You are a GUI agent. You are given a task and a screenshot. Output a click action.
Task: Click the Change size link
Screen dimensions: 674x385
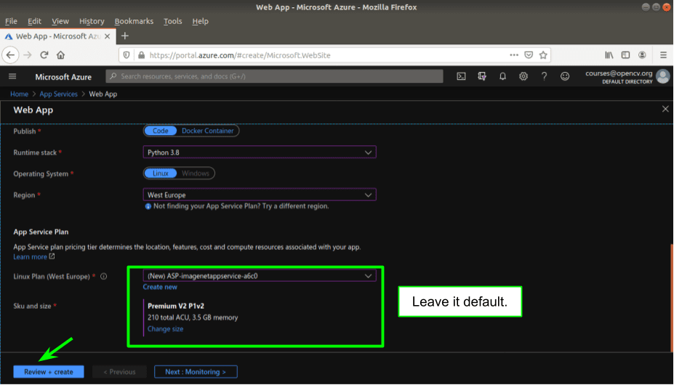(166, 329)
